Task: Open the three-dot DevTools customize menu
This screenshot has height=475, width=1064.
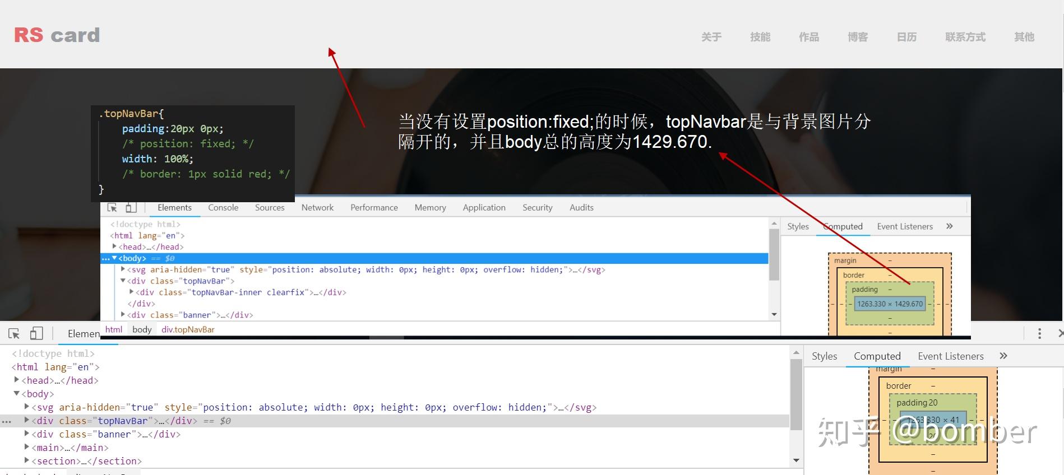Action: pos(1039,334)
